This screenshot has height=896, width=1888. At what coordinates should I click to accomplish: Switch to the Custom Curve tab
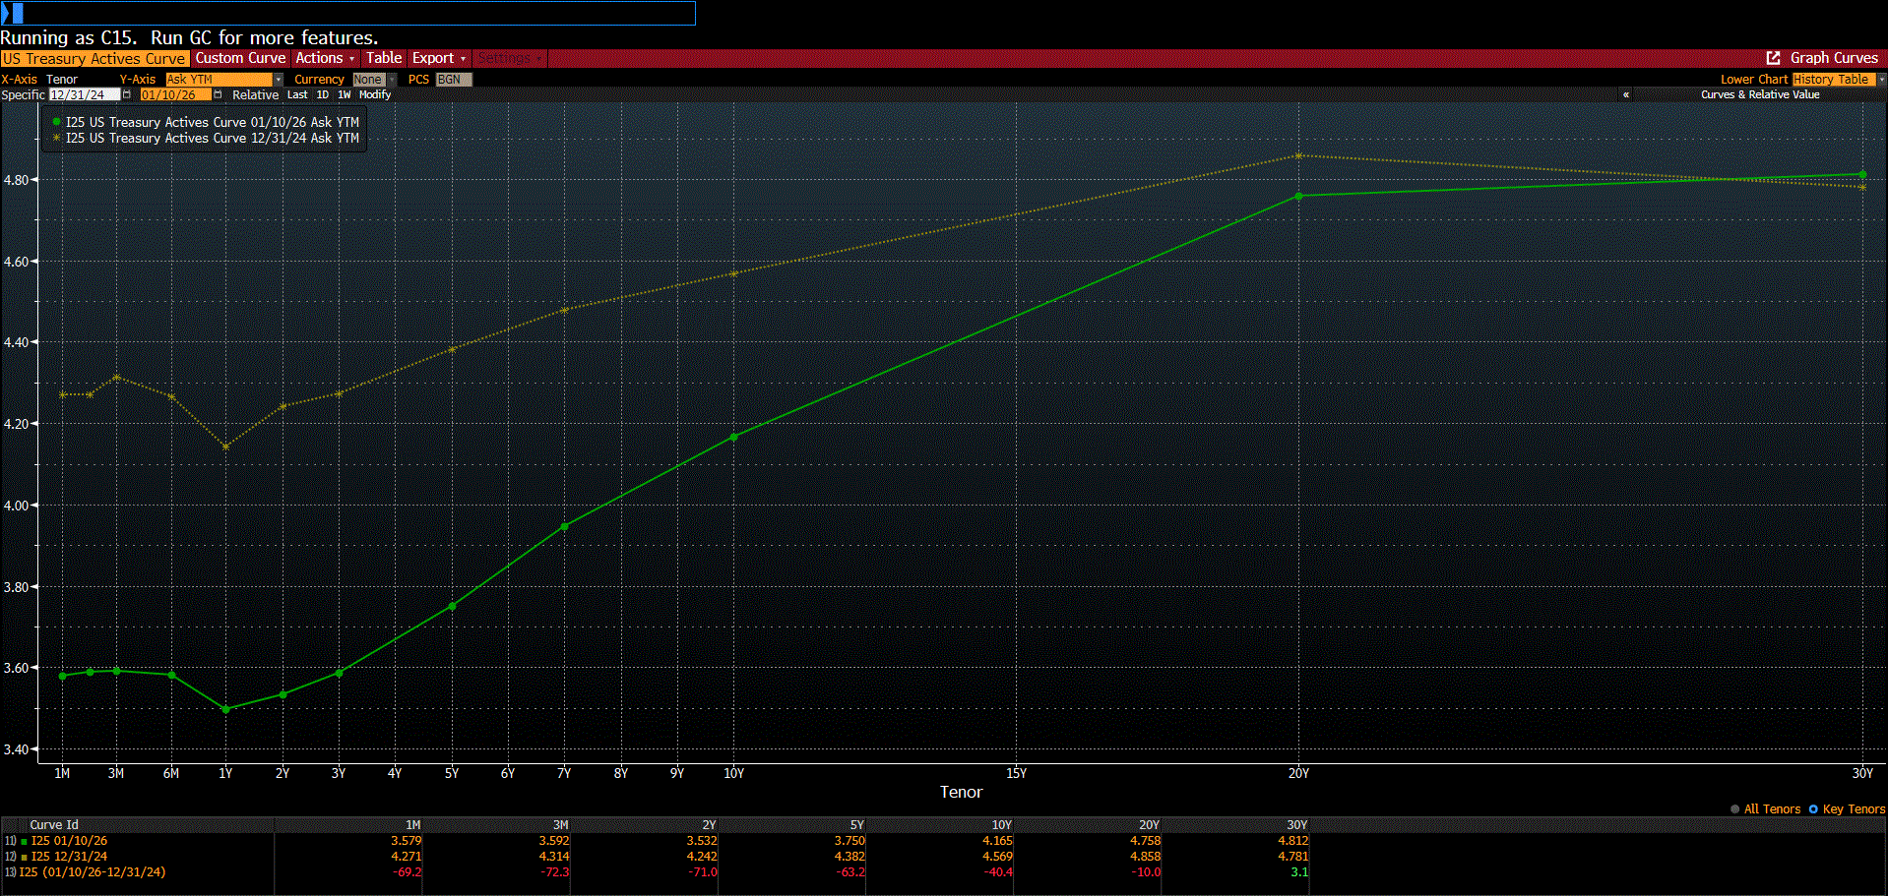click(x=239, y=58)
